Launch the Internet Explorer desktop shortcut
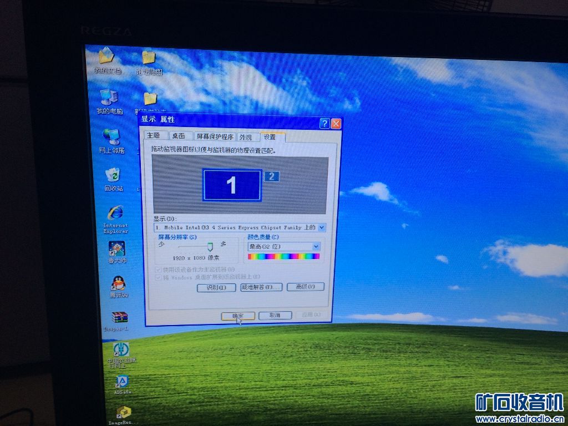 pos(115,219)
